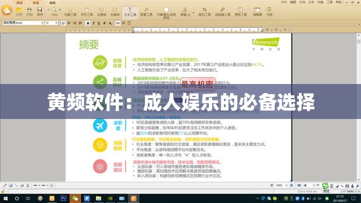Click the last line spacing icon in format bar
Image resolution: width=361 pixels, height=203 pixels.
[129, 23]
